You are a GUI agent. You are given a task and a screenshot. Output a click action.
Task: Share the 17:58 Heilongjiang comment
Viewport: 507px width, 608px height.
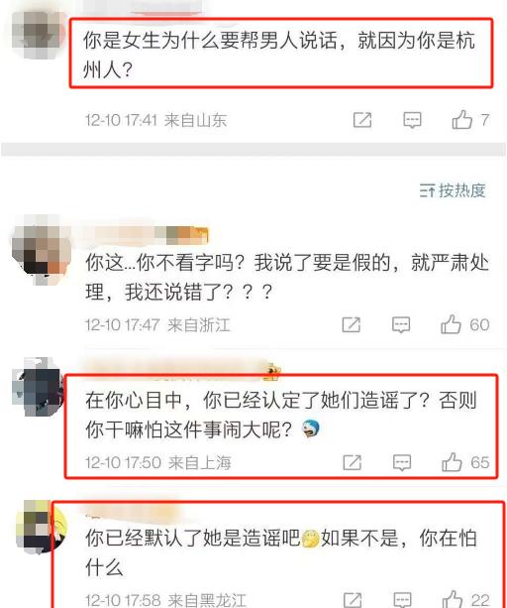tap(353, 600)
